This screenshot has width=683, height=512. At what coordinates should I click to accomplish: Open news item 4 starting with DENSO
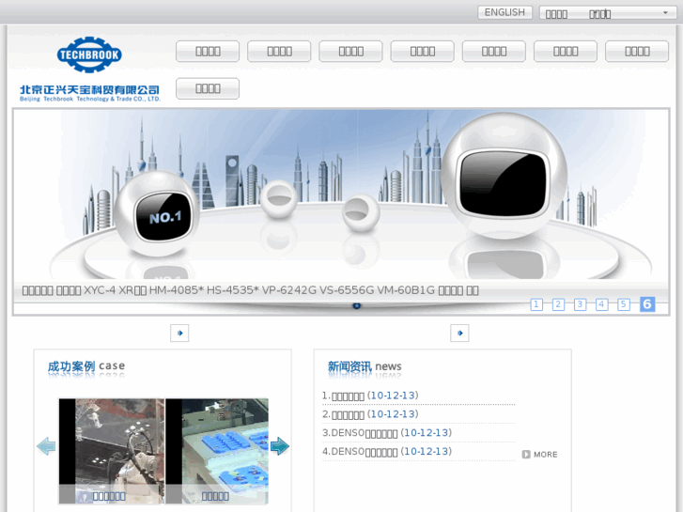(387, 452)
